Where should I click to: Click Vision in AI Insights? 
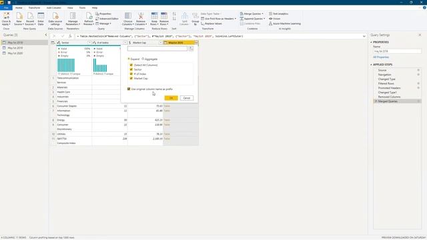click(x=274, y=19)
